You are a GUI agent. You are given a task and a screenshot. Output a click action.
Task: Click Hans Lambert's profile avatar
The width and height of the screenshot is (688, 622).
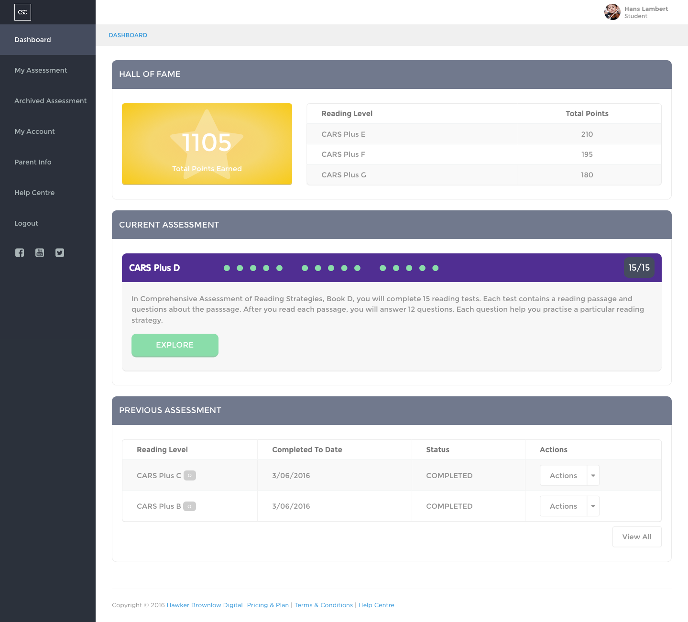point(612,12)
